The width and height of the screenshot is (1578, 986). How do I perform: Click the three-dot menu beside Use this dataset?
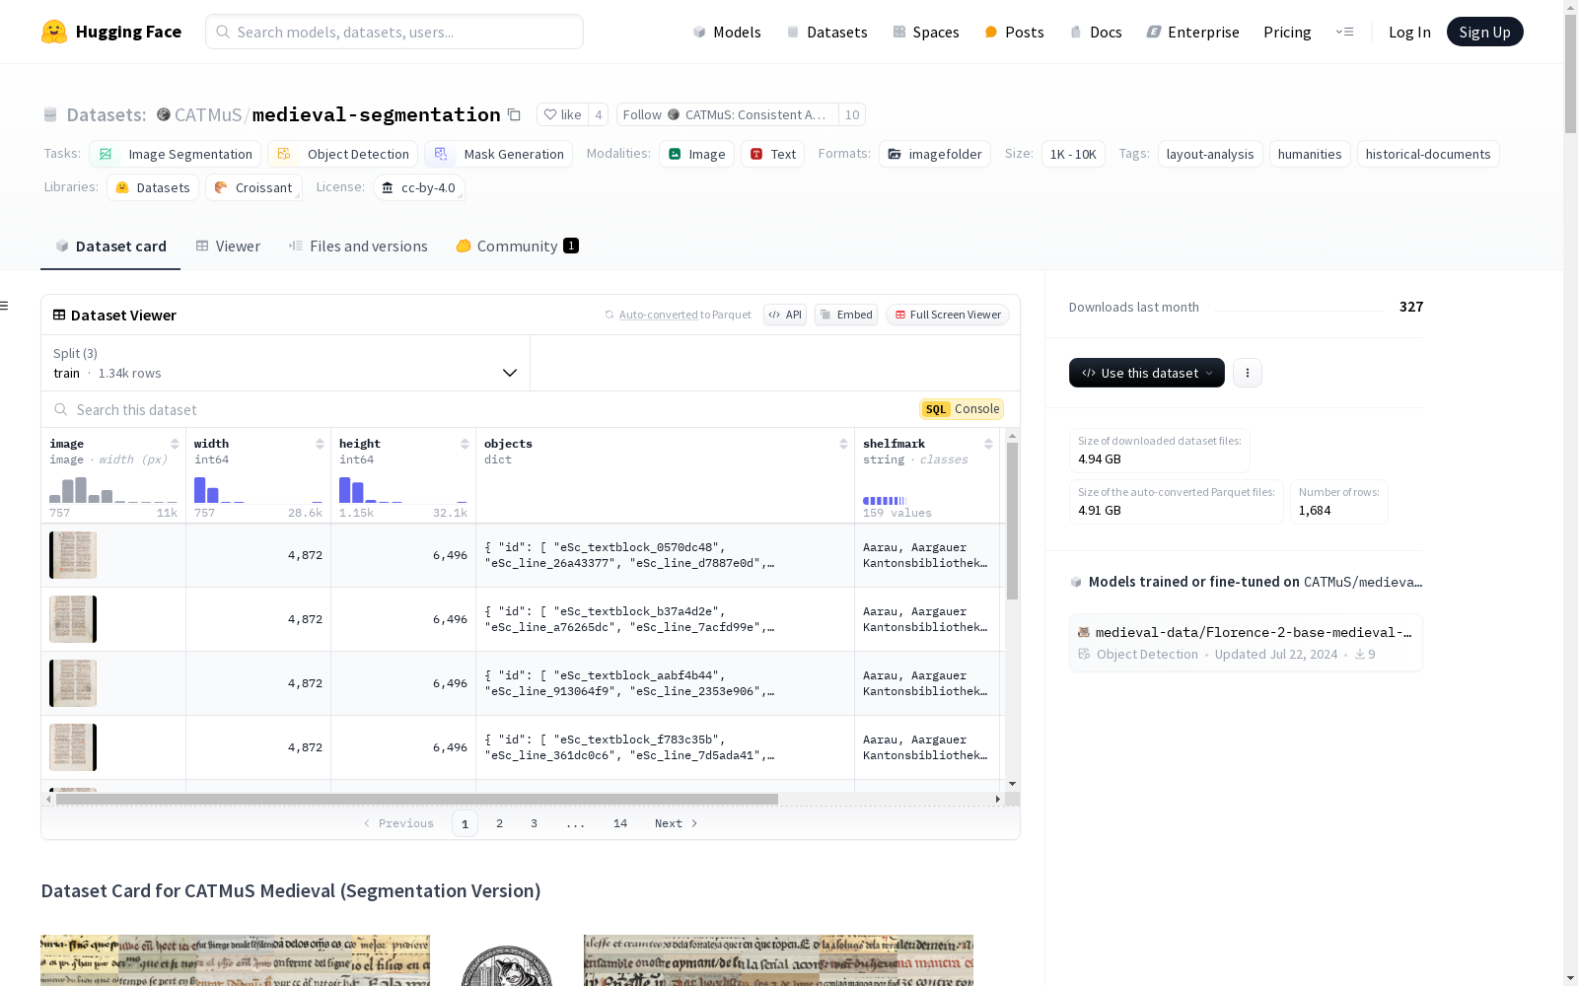pos(1248,373)
